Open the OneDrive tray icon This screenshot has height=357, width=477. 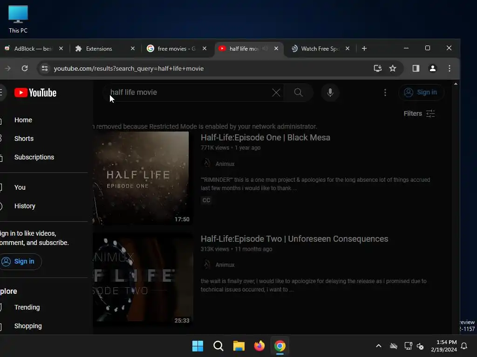pyautogui.click(x=394, y=346)
